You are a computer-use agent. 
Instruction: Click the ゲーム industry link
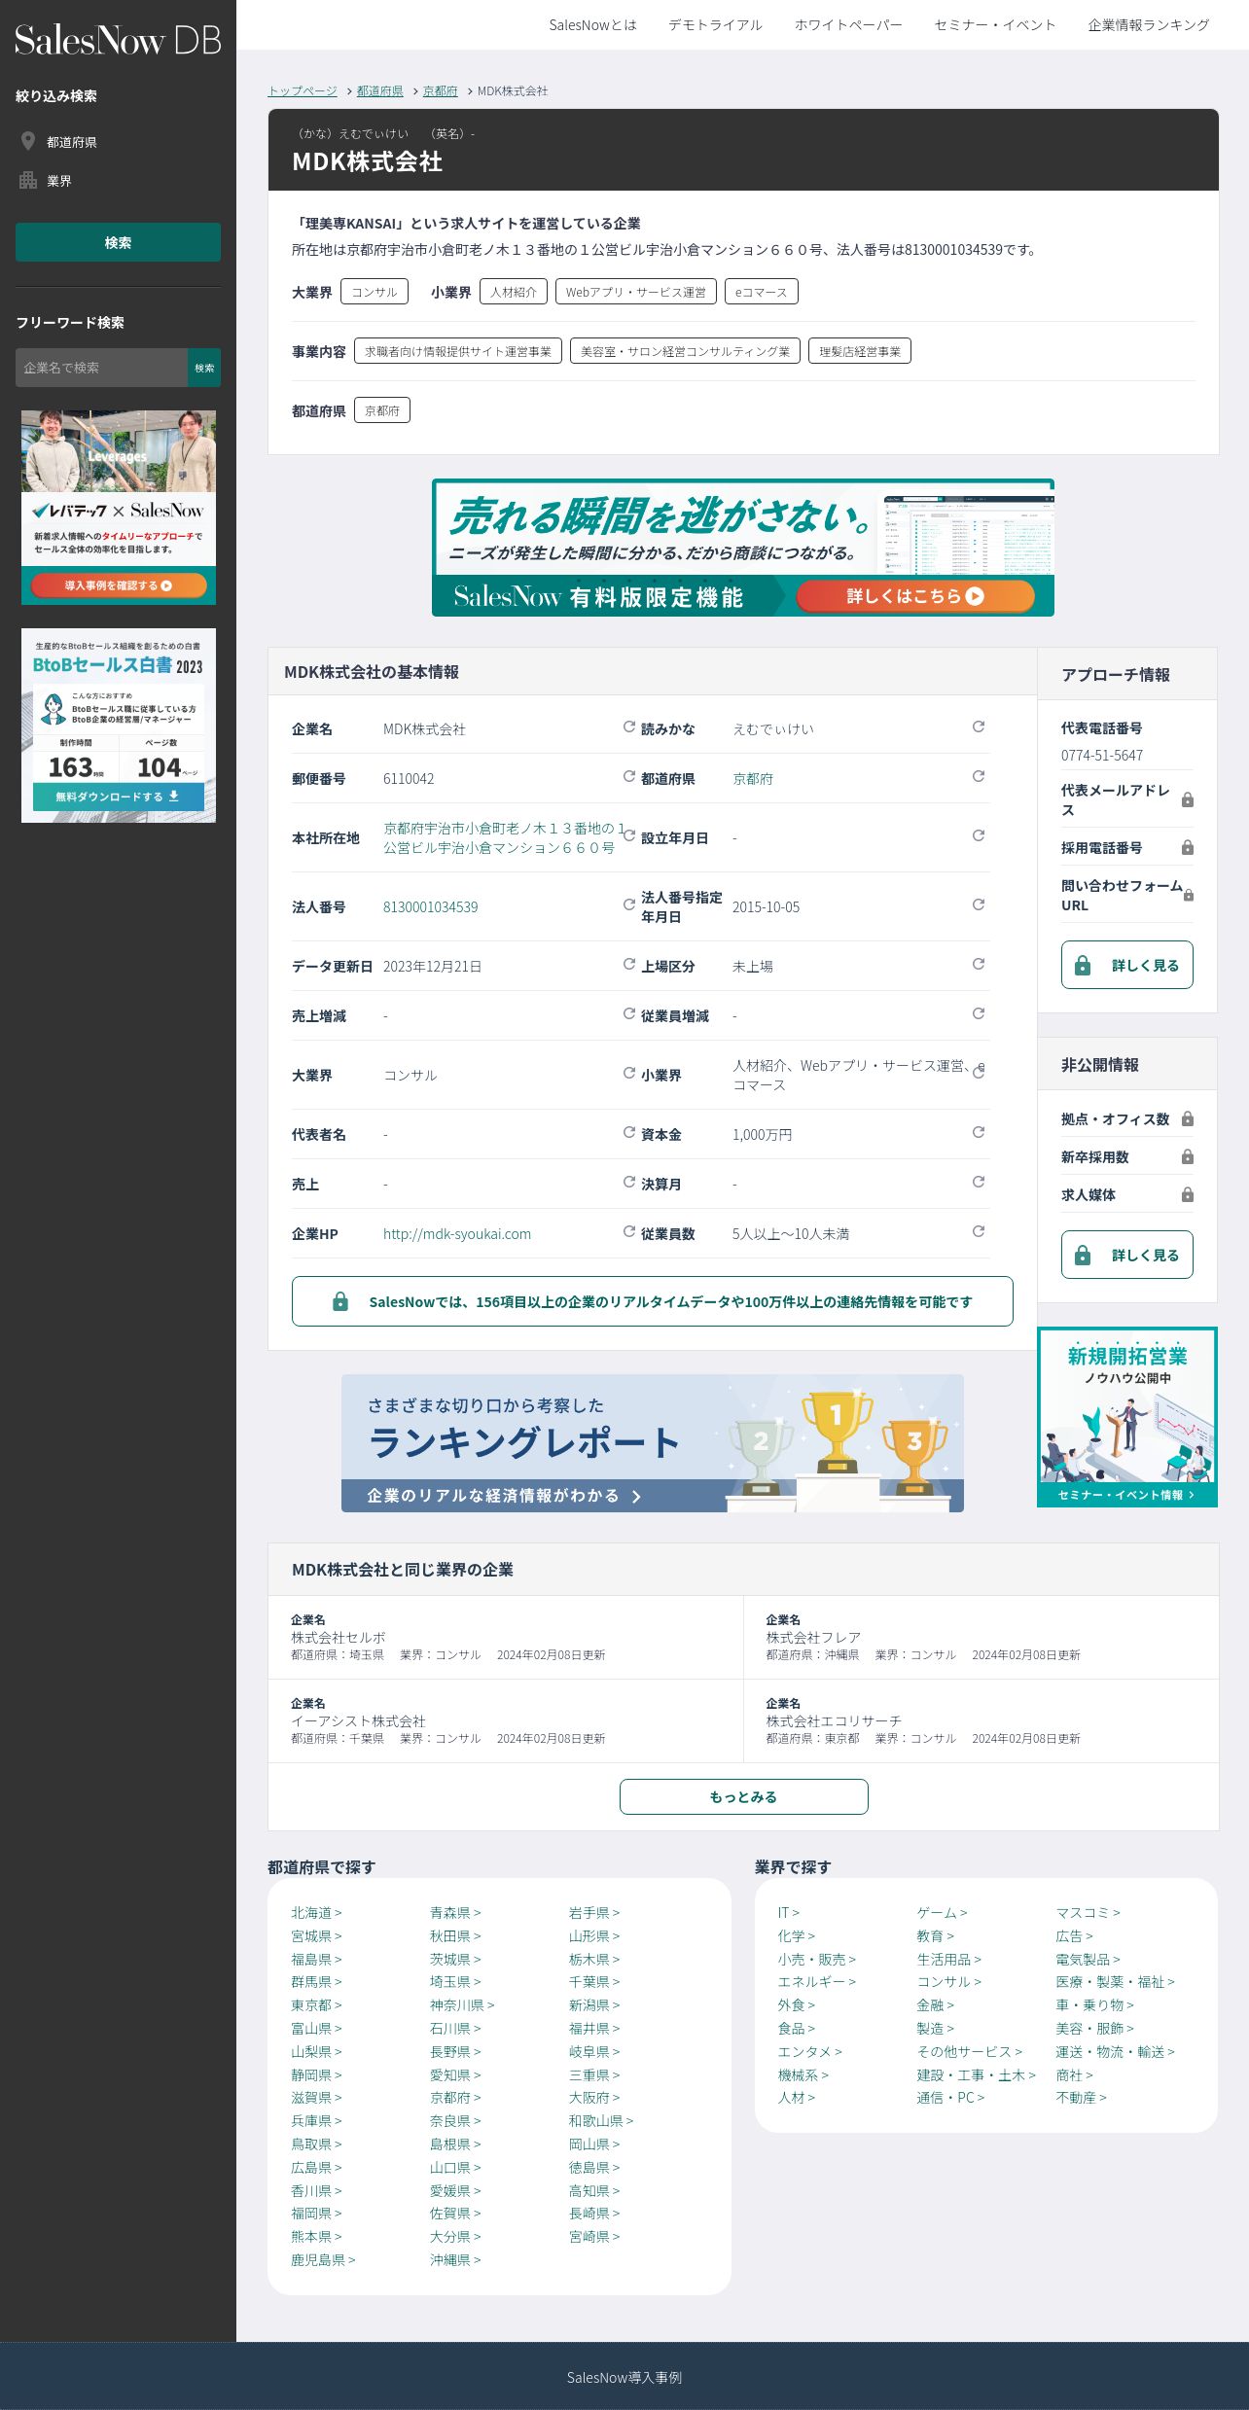click(942, 1912)
